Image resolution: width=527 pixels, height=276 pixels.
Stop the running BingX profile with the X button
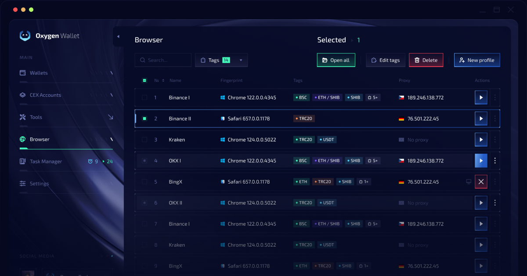click(x=481, y=181)
